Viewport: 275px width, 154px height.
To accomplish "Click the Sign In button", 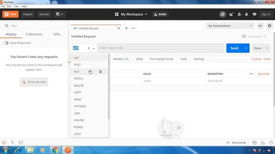I will (x=266, y=14).
